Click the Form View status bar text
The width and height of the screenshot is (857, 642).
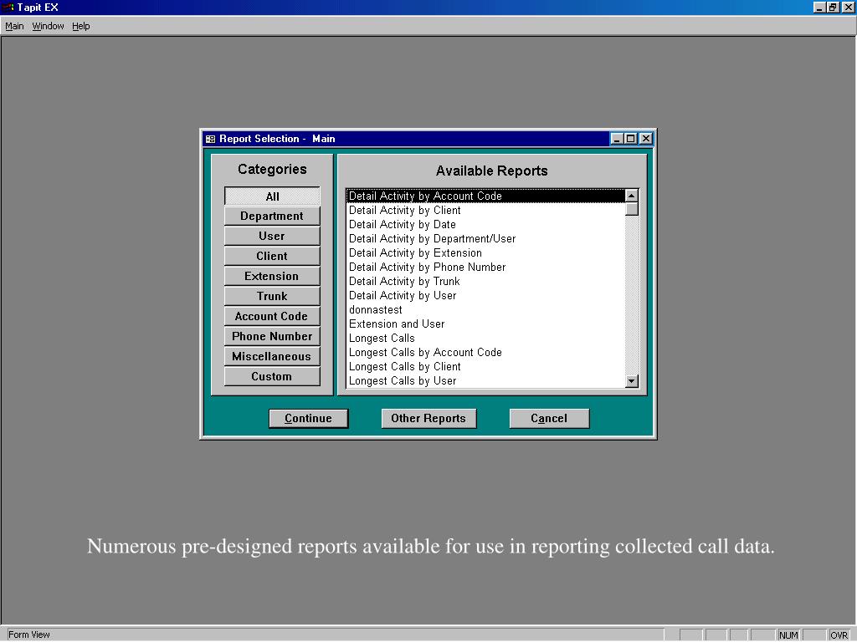point(29,634)
